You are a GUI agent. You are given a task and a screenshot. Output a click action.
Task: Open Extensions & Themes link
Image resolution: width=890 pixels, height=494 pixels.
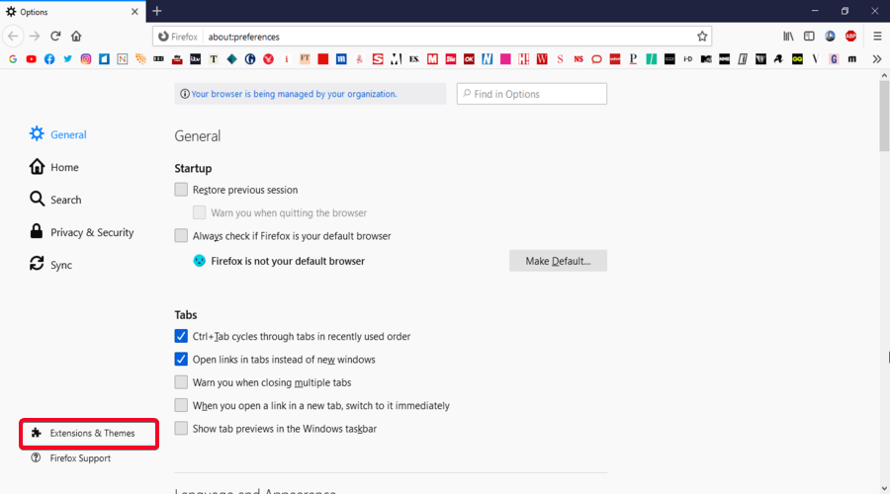[x=92, y=433]
